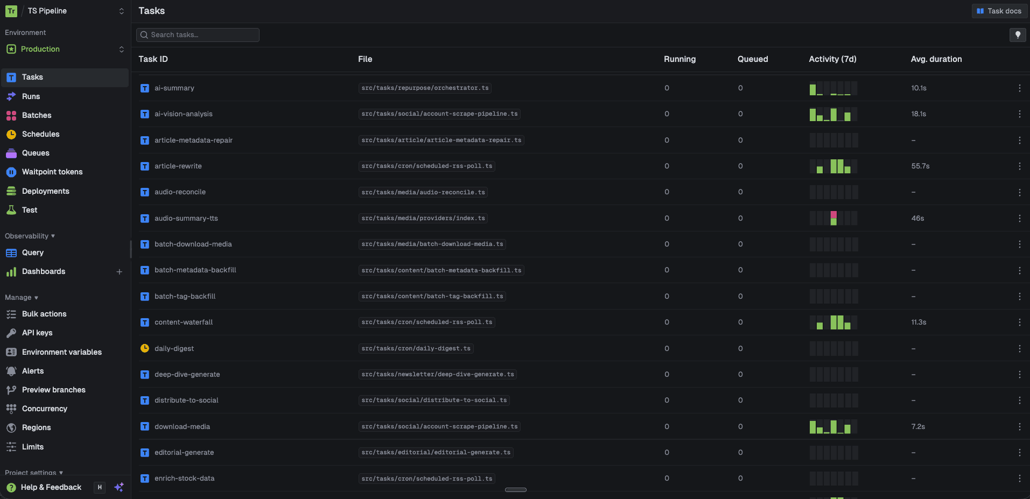This screenshot has width=1030, height=499.
Task: Click the Queues icon
Action: pos(12,153)
